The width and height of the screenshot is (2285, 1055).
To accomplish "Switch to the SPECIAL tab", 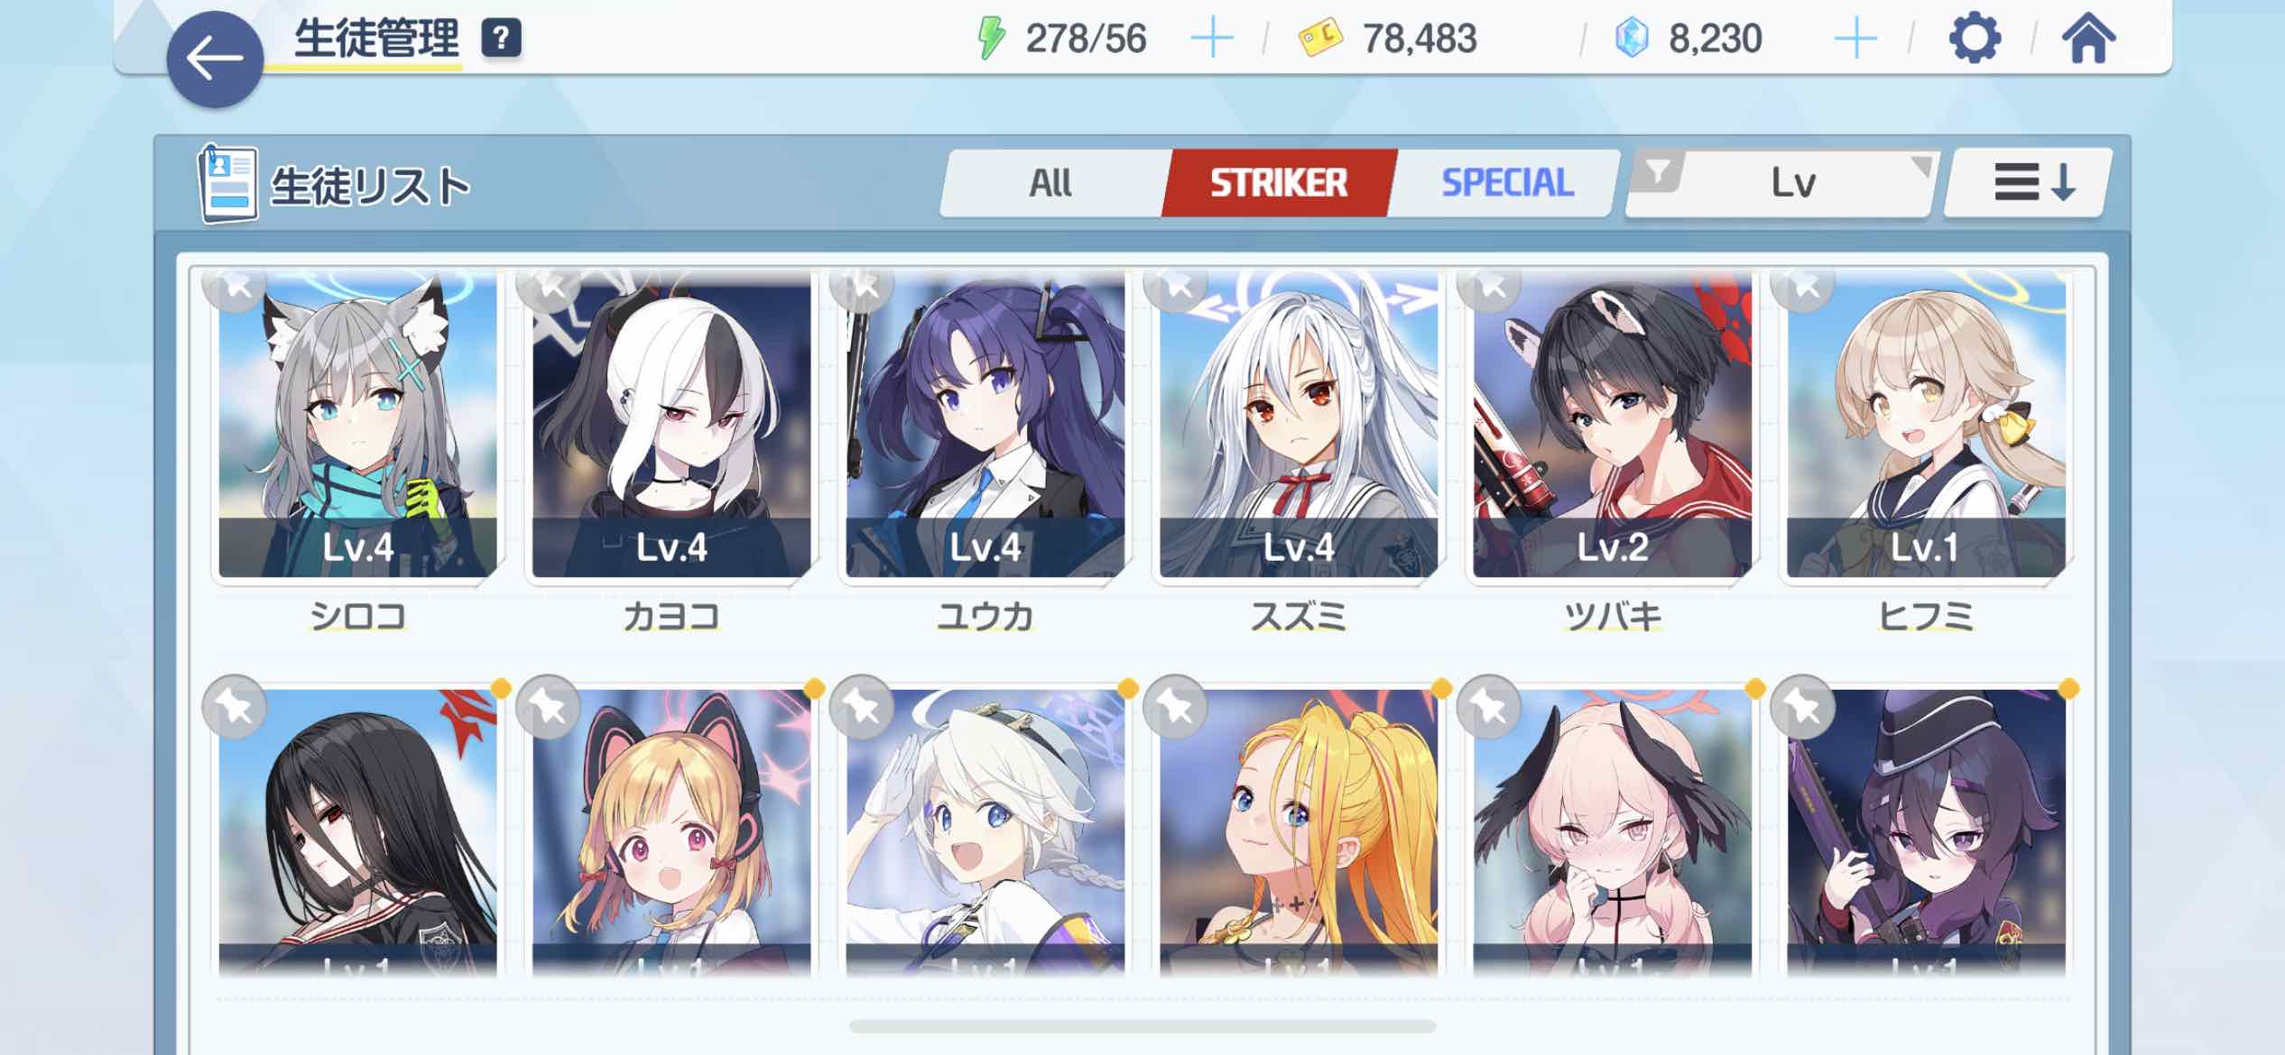I will (x=1505, y=183).
